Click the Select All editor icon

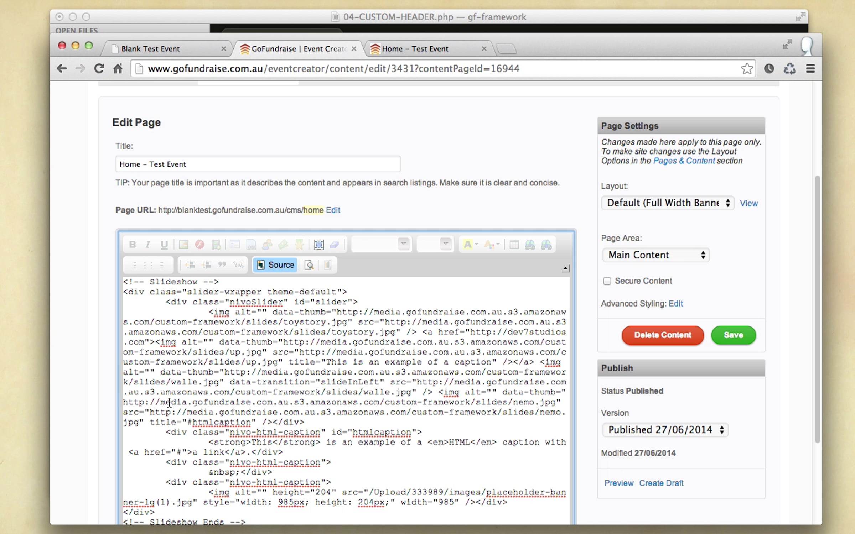pos(319,245)
